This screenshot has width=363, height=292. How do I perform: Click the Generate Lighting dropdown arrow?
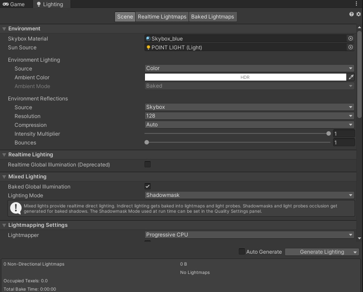355,252
